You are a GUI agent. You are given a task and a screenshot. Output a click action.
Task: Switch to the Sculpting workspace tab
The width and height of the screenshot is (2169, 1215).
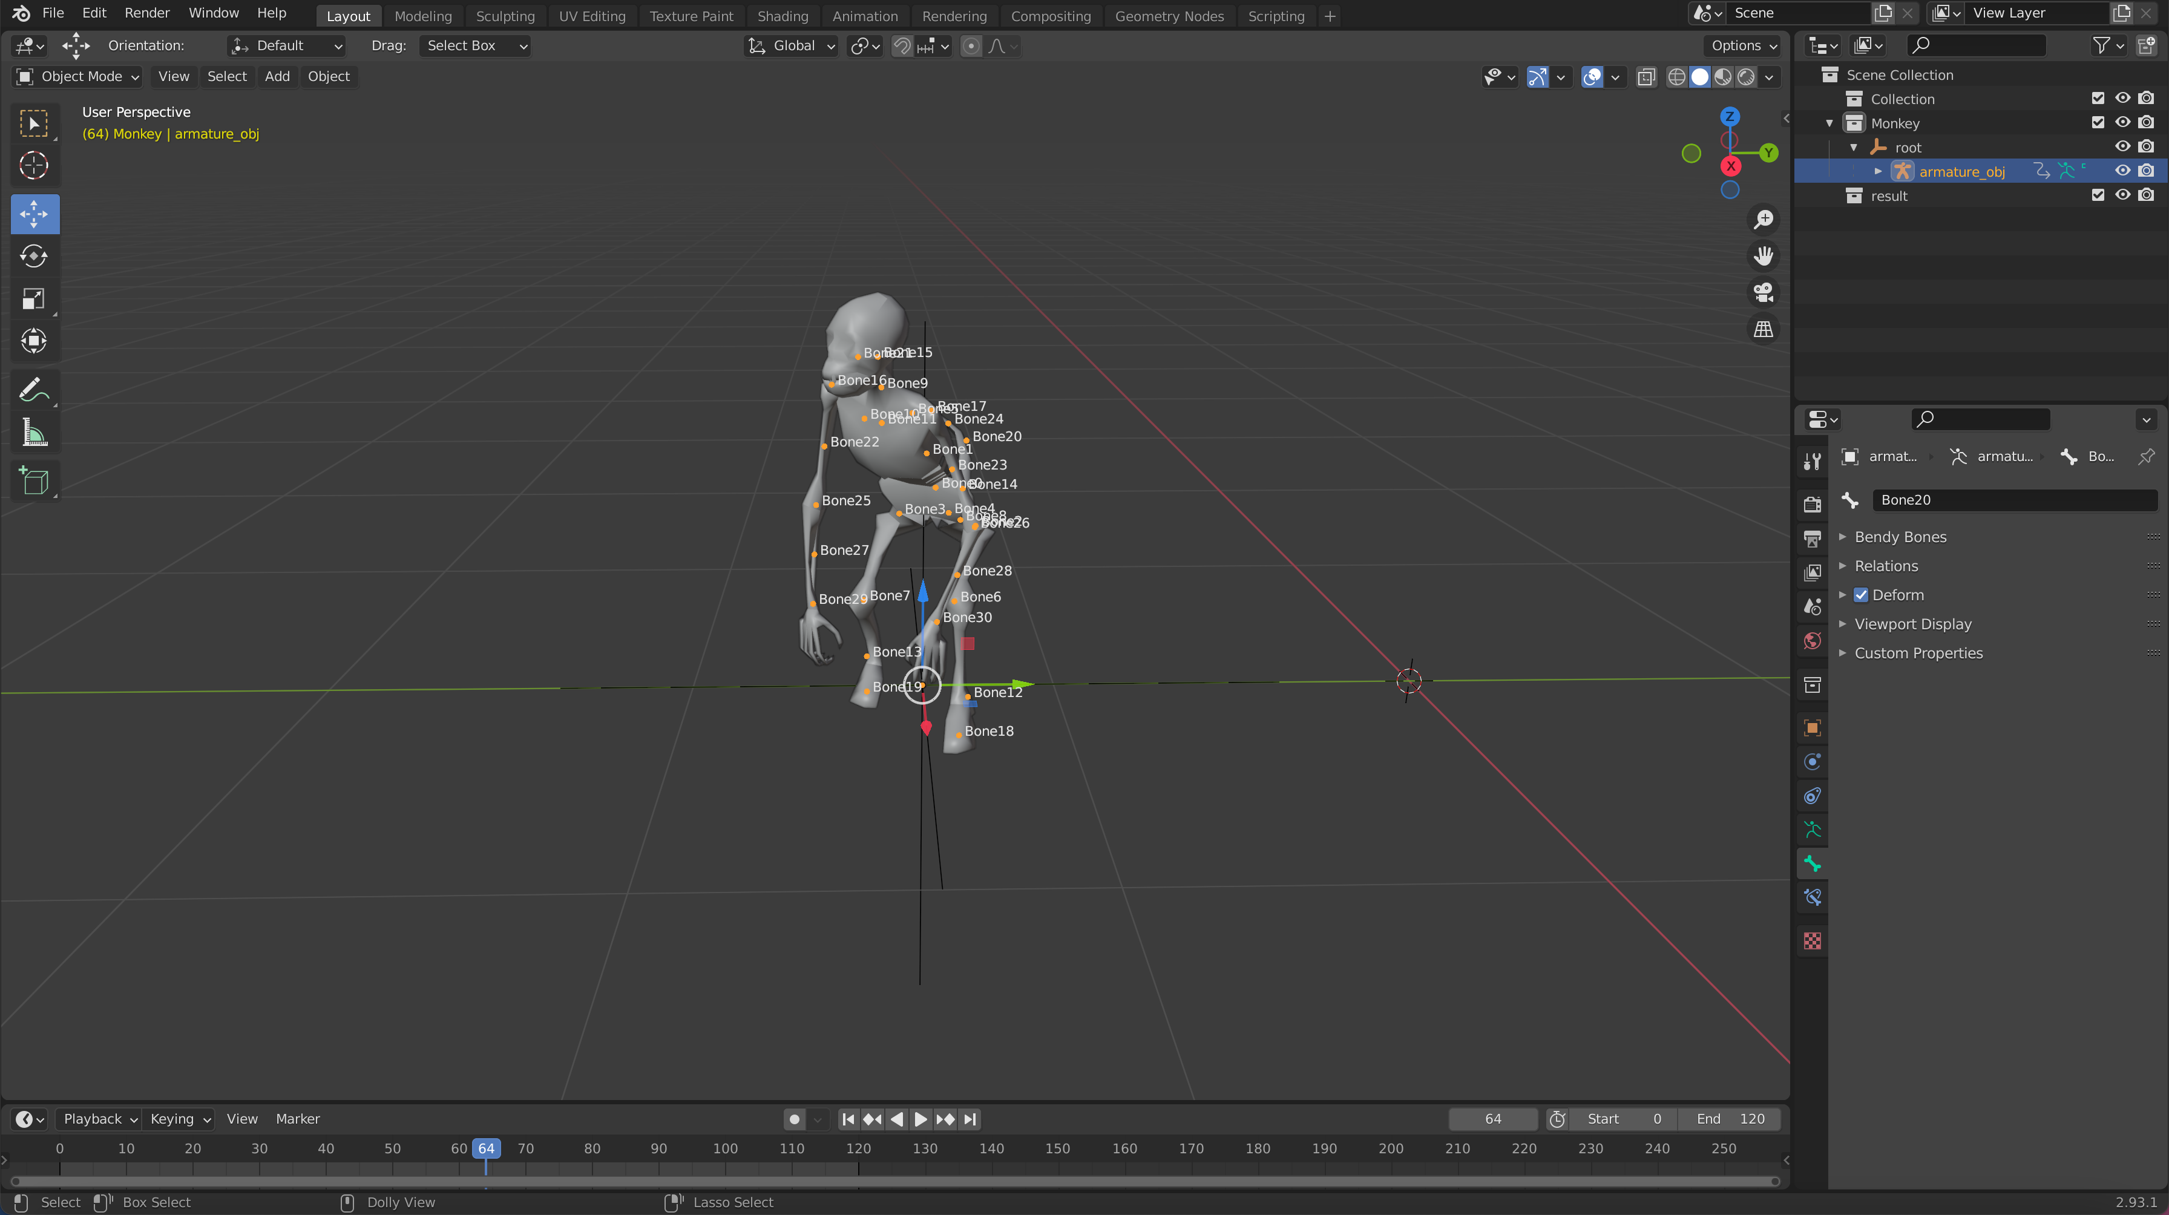(504, 16)
